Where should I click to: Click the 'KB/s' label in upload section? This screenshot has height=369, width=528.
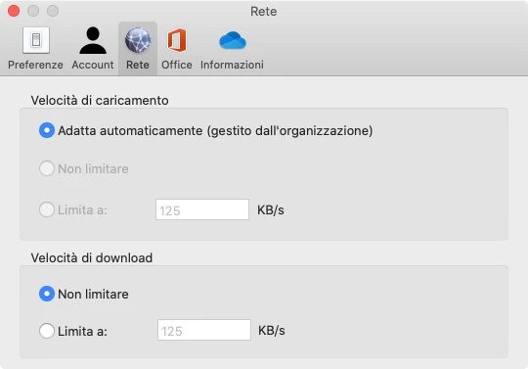271,209
